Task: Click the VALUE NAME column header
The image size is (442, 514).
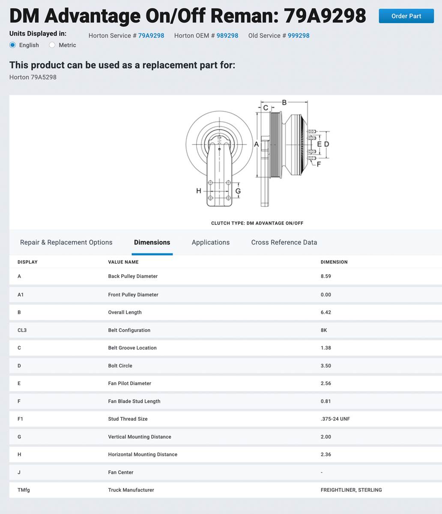Action: click(x=123, y=262)
